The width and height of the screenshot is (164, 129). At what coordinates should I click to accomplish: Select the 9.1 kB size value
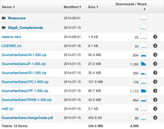93,46
